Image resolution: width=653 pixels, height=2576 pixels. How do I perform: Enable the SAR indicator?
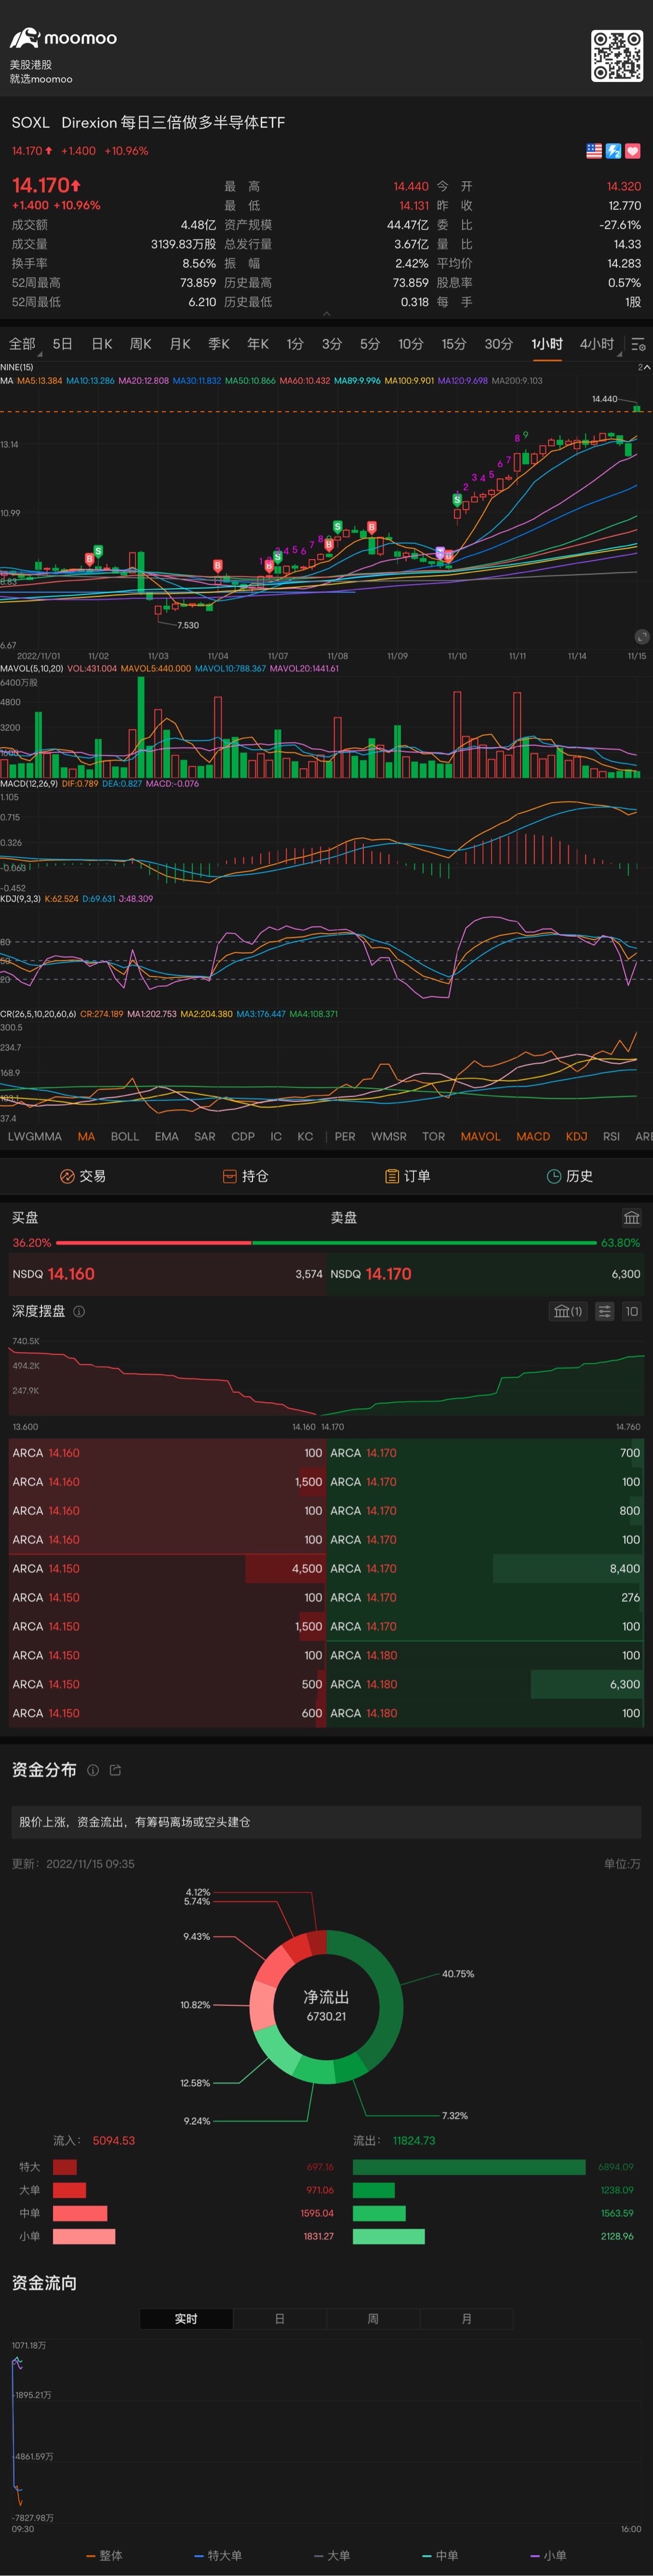(x=205, y=1136)
